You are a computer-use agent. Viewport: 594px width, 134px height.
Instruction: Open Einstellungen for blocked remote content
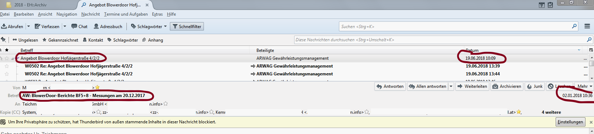tap(570, 122)
